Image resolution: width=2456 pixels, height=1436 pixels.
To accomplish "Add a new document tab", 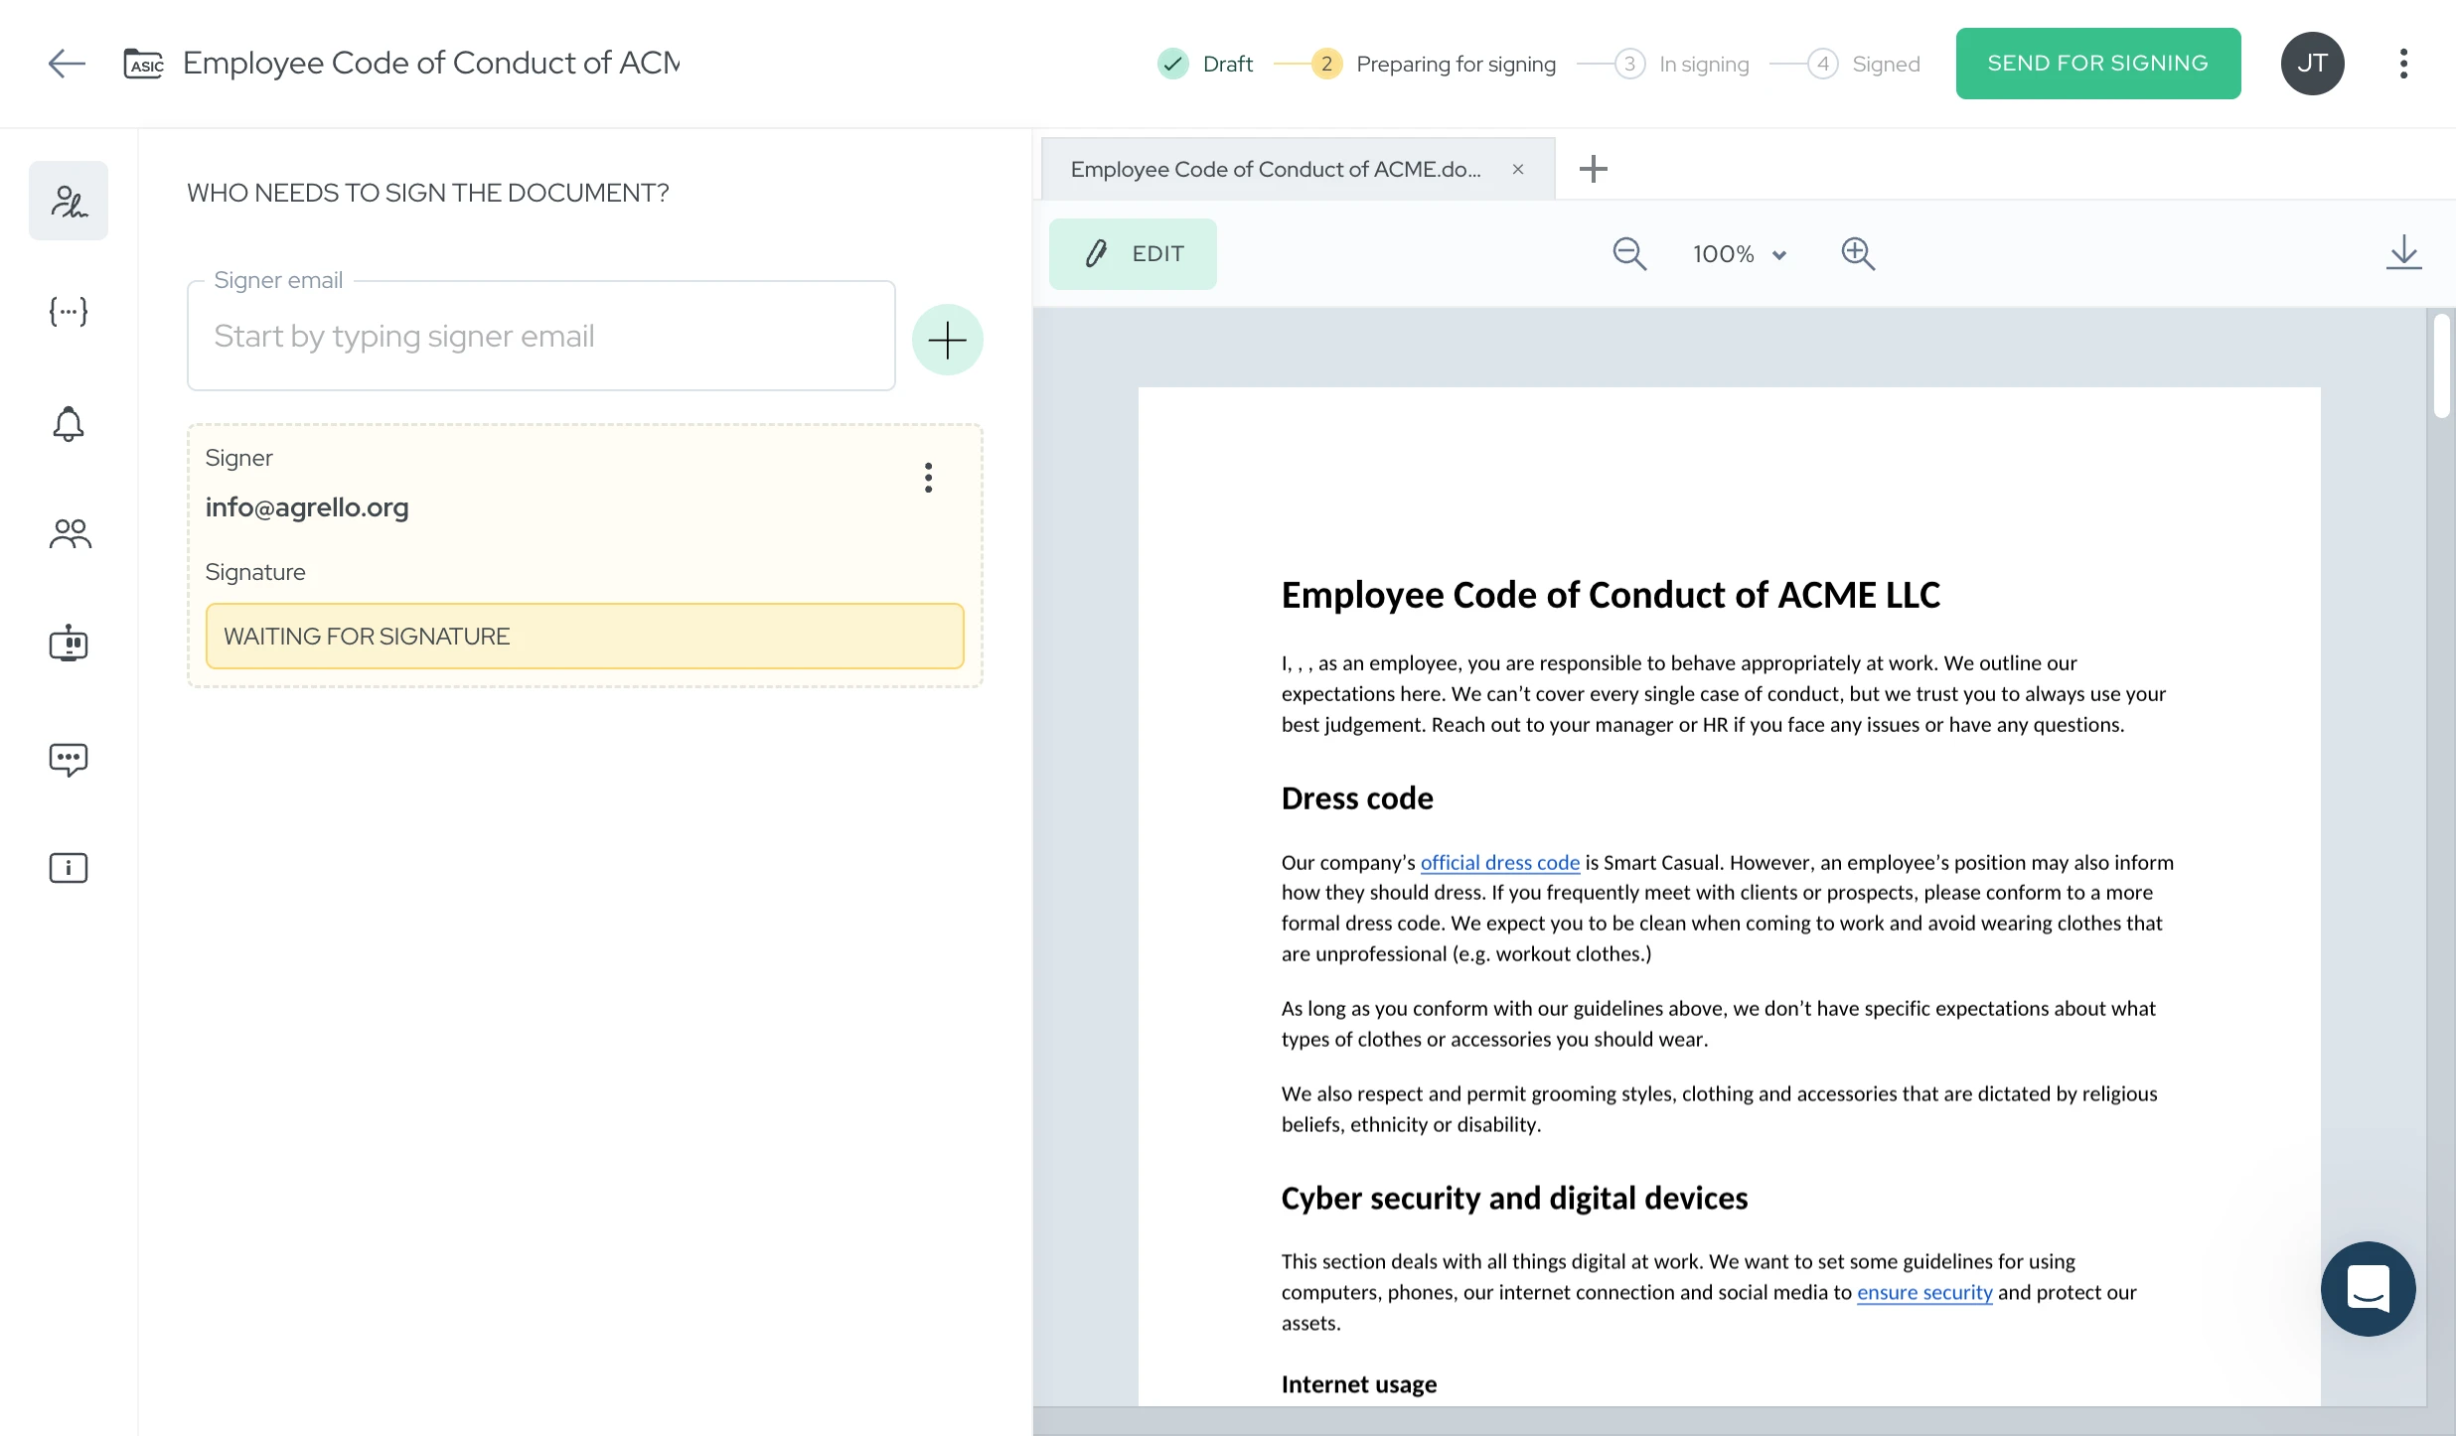I will (1594, 169).
